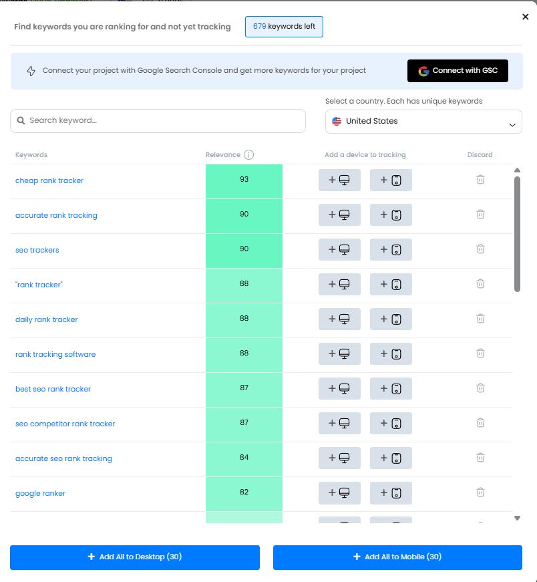Click the 679 keywords left badge

[284, 27]
